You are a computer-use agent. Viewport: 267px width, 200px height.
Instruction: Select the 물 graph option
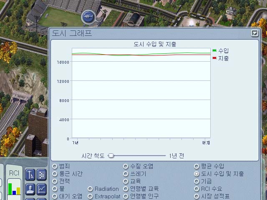[55, 189]
